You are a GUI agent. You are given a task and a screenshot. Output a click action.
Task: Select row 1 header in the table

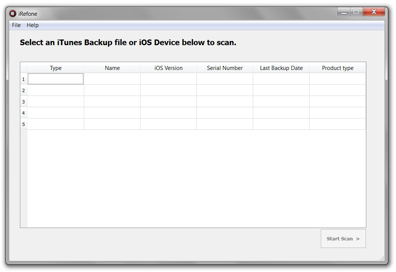24,79
